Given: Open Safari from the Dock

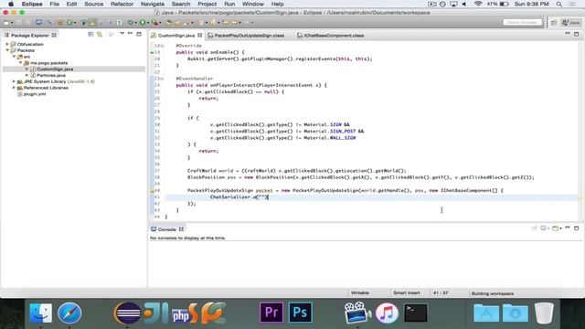Looking at the screenshot, I should point(69,313).
